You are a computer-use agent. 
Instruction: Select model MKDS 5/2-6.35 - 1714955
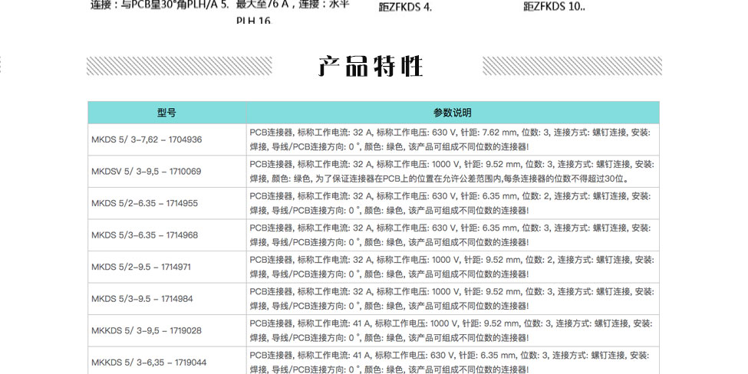[144, 203]
